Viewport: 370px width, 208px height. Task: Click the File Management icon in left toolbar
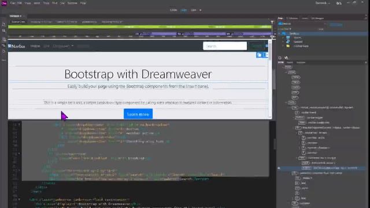(x=3, y=31)
